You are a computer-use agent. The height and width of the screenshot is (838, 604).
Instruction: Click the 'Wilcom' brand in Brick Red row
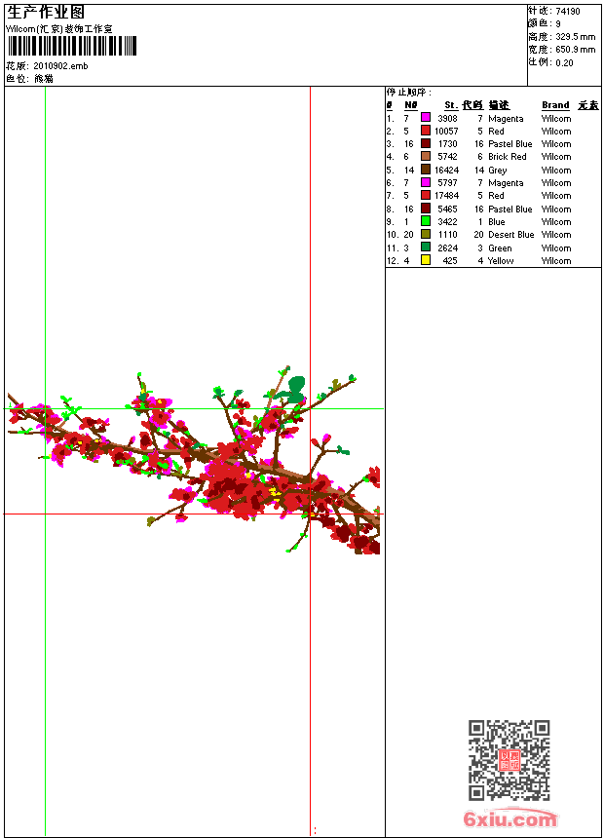(x=556, y=157)
